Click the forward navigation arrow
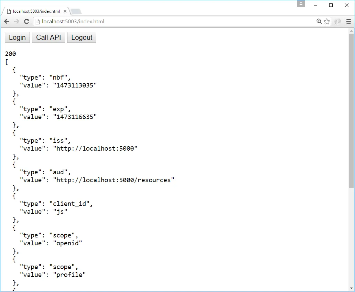This screenshot has width=355, height=292. [x=17, y=21]
